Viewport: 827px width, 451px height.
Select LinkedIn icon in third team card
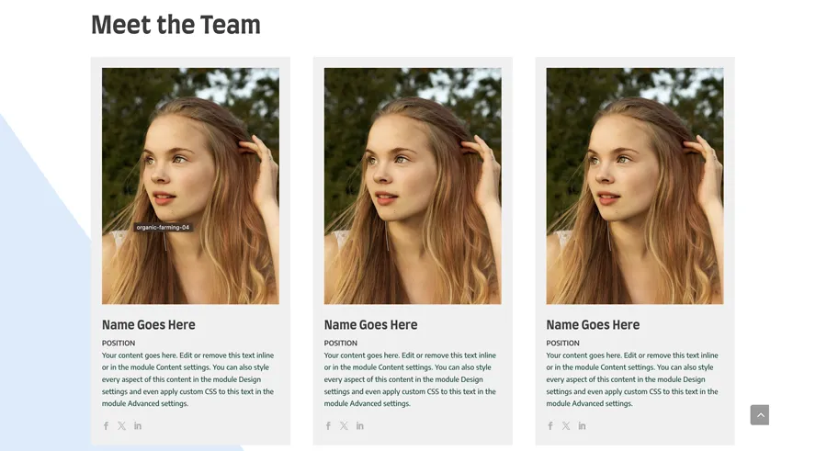(582, 425)
